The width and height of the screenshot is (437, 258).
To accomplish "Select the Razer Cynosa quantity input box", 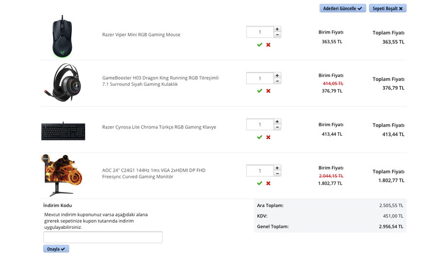I will click(x=260, y=125).
